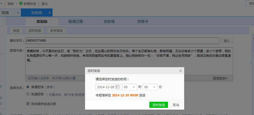Click the 彩字发送 toolbar button
Image resolution: width=254 pixels, height=115 pixels.
(56, 30)
